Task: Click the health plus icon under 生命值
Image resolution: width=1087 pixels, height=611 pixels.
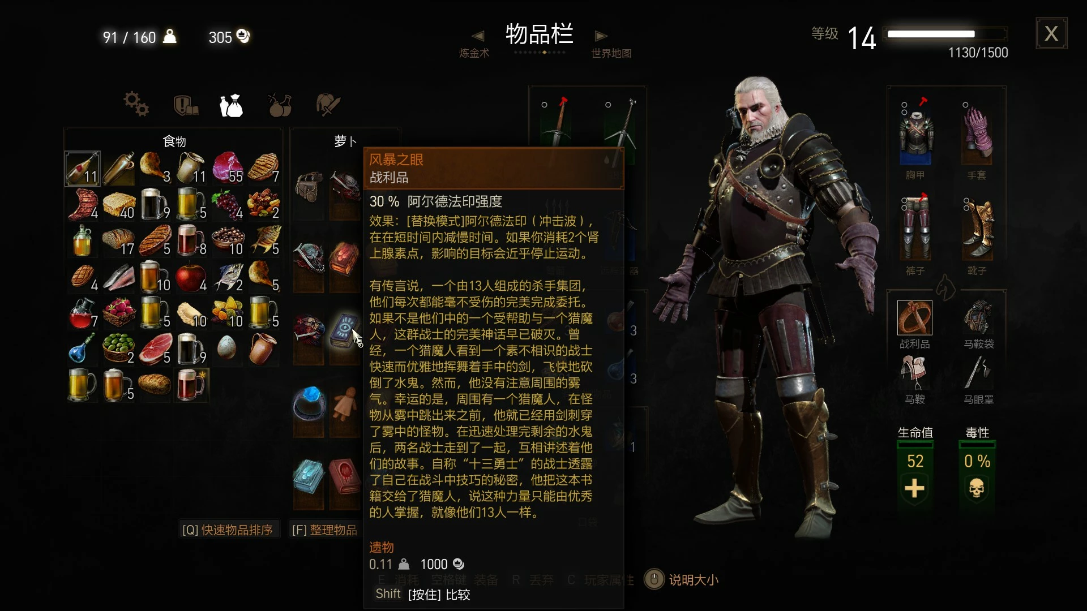Action: pyautogui.click(x=914, y=488)
